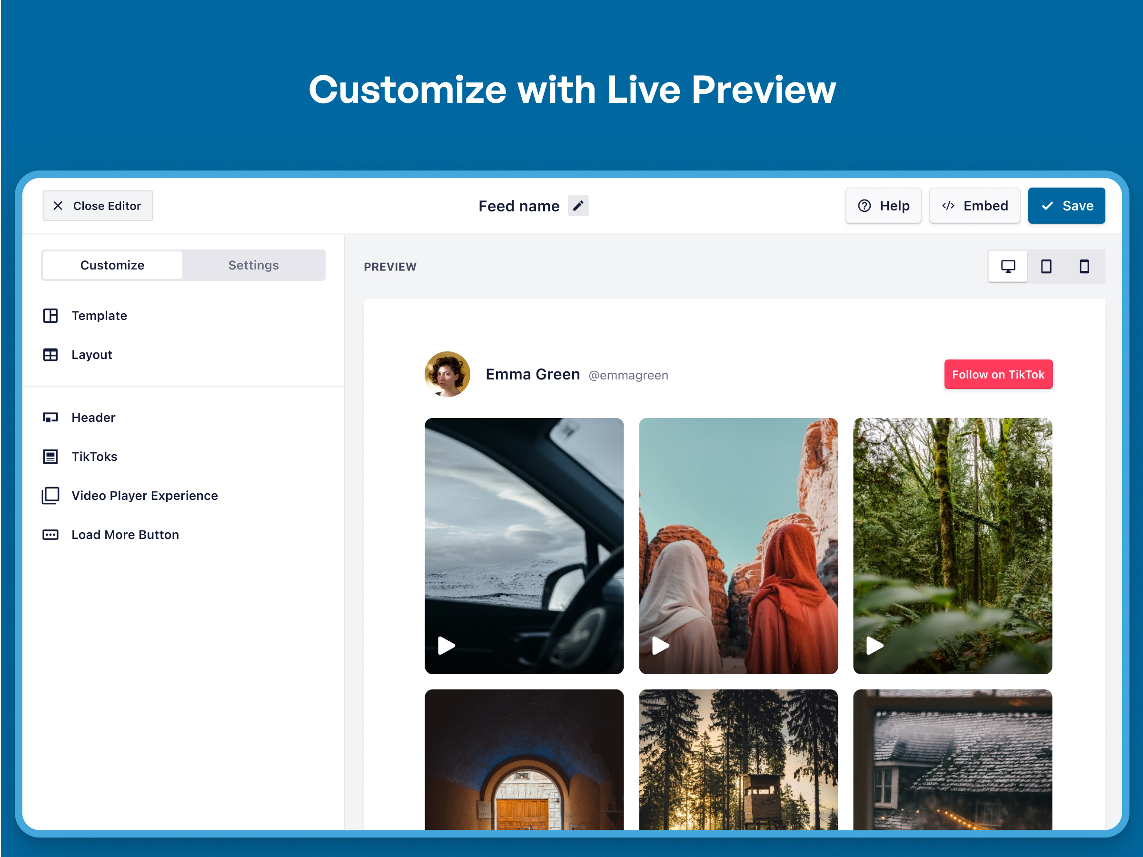Click the Help button

point(883,206)
